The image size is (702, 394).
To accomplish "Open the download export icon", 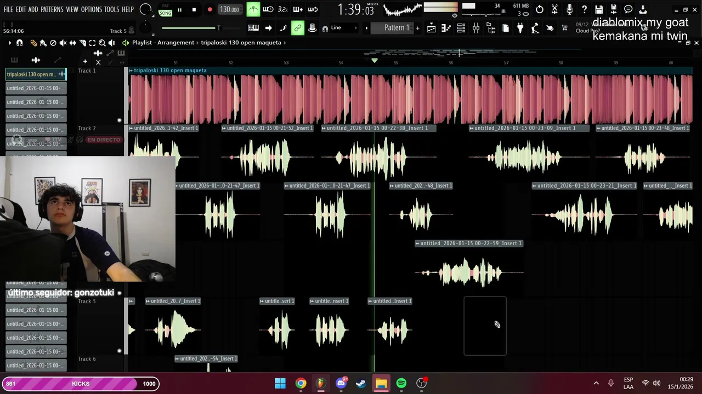I will pyautogui.click(x=643, y=9).
